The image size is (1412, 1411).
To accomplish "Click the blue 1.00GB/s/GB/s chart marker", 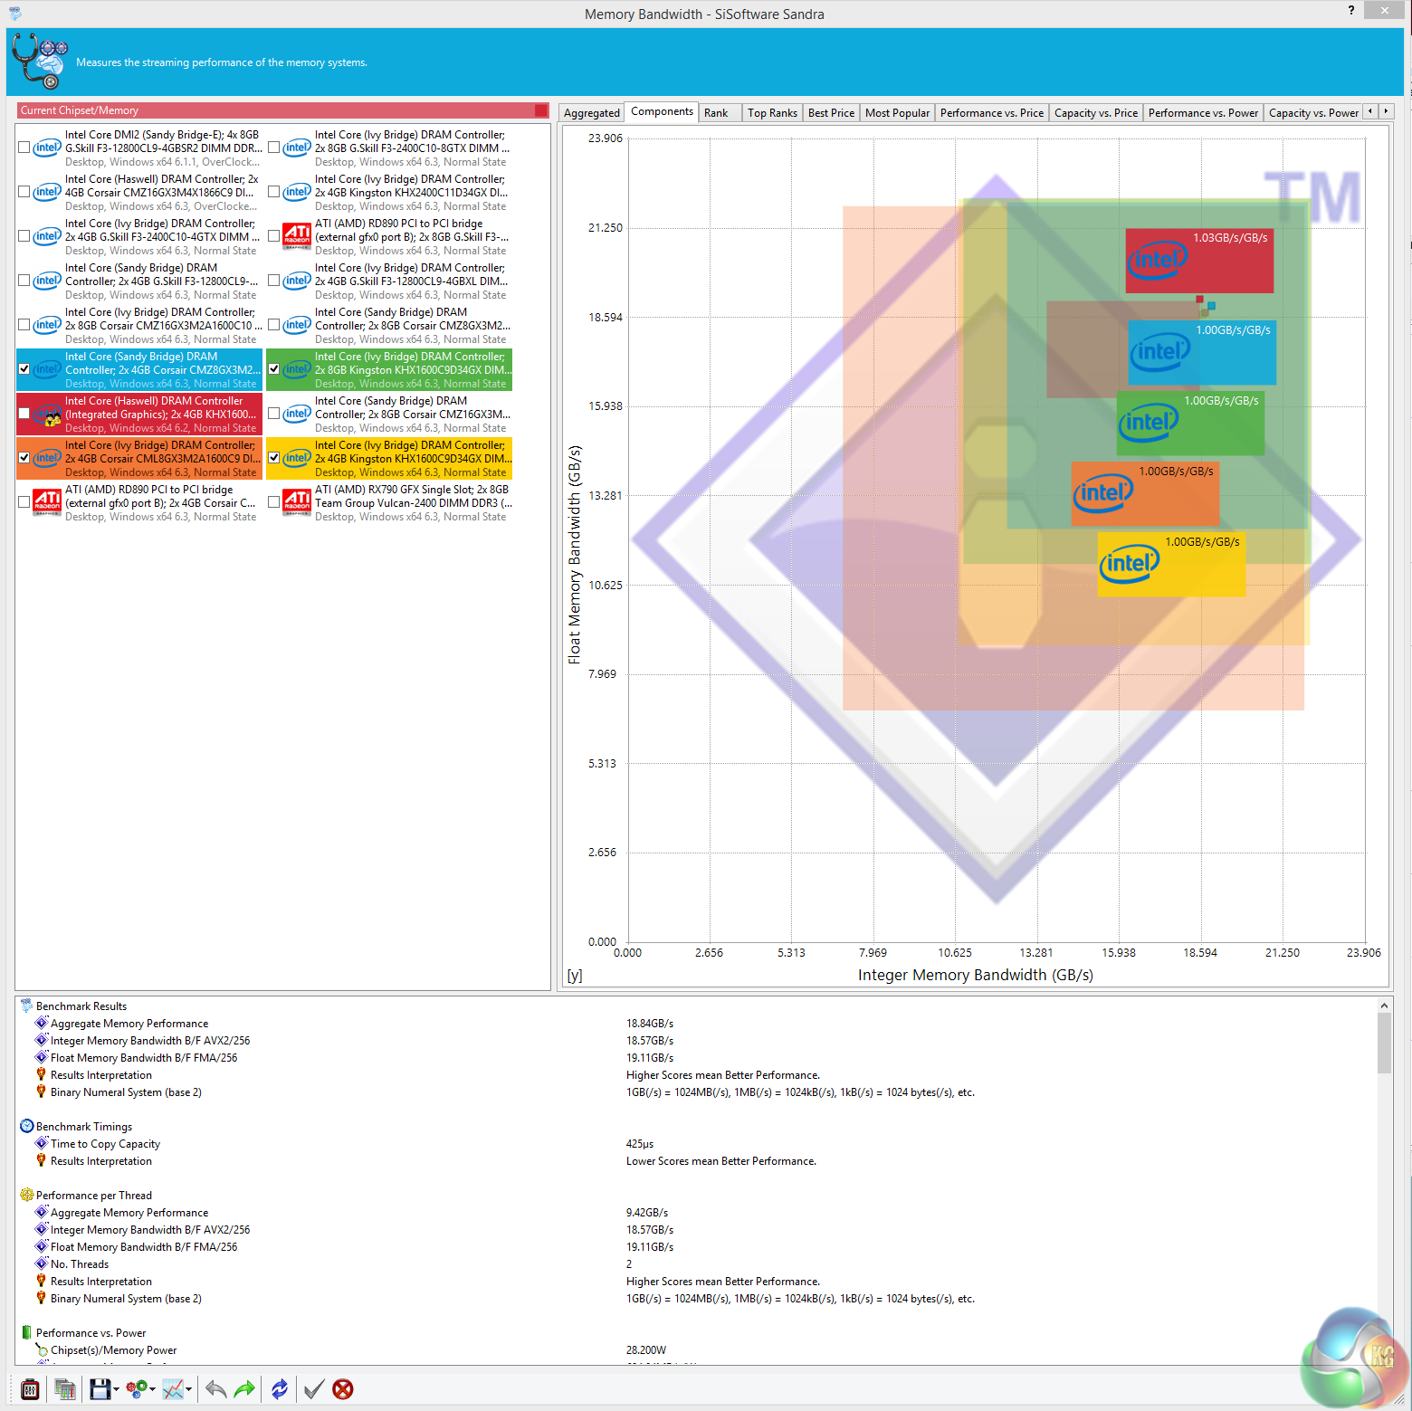I will point(1202,353).
